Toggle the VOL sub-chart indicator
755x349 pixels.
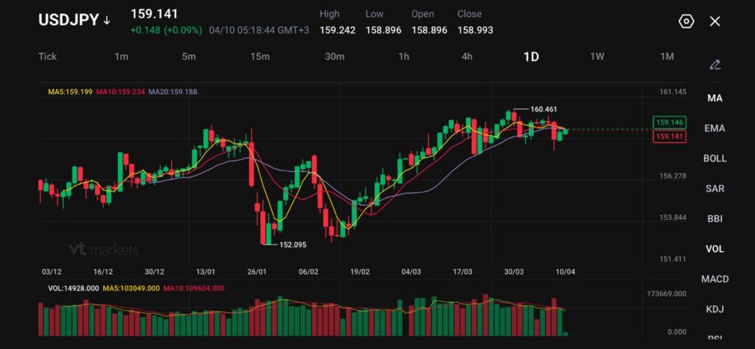click(714, 249)
